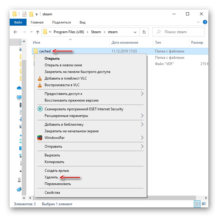
Task: Open Help via blue question icon
Action: point(205,22)
